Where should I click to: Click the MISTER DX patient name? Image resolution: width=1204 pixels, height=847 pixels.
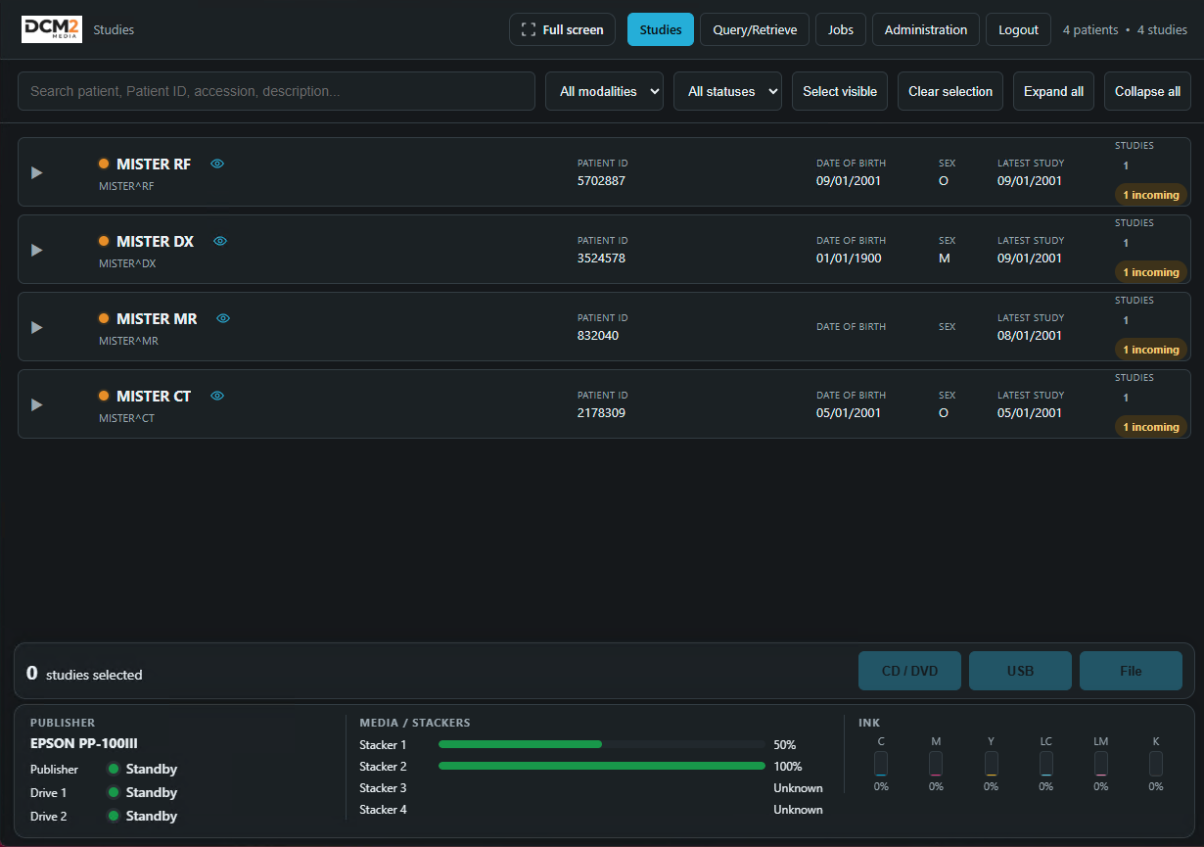(155, 241)
